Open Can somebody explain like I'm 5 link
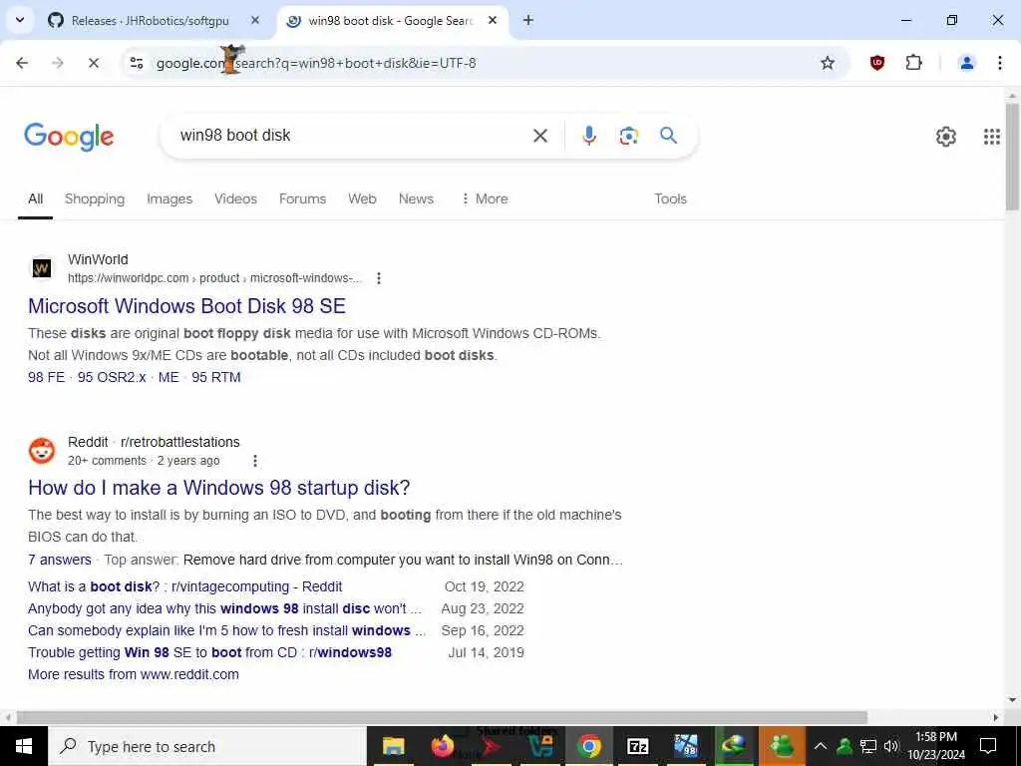The height and width of the screenshot is (766, 1021). (x=226, y=630)
